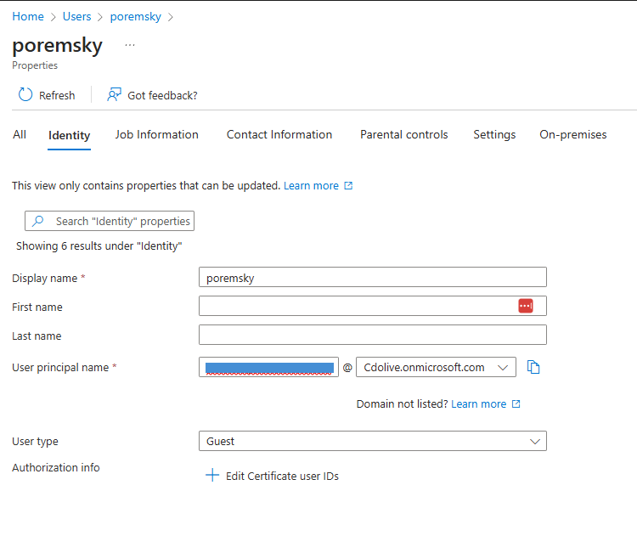Click the red password manager icon in First name

click(526, 306)
